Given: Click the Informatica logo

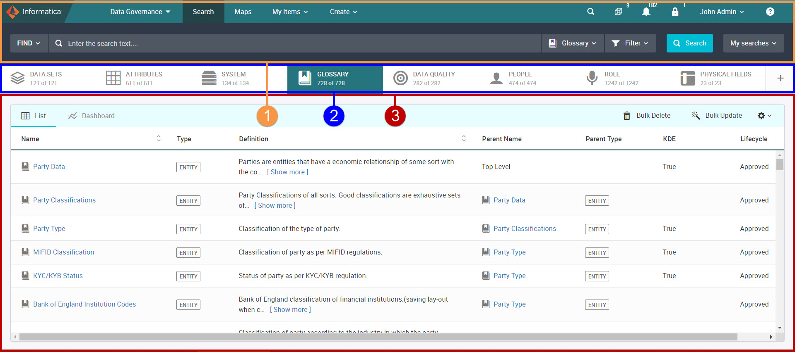Looking at the screenshot, I should click(34, 12).
